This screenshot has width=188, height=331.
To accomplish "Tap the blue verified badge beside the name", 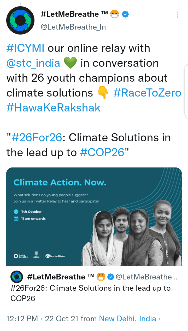I will tap(126, 14).
